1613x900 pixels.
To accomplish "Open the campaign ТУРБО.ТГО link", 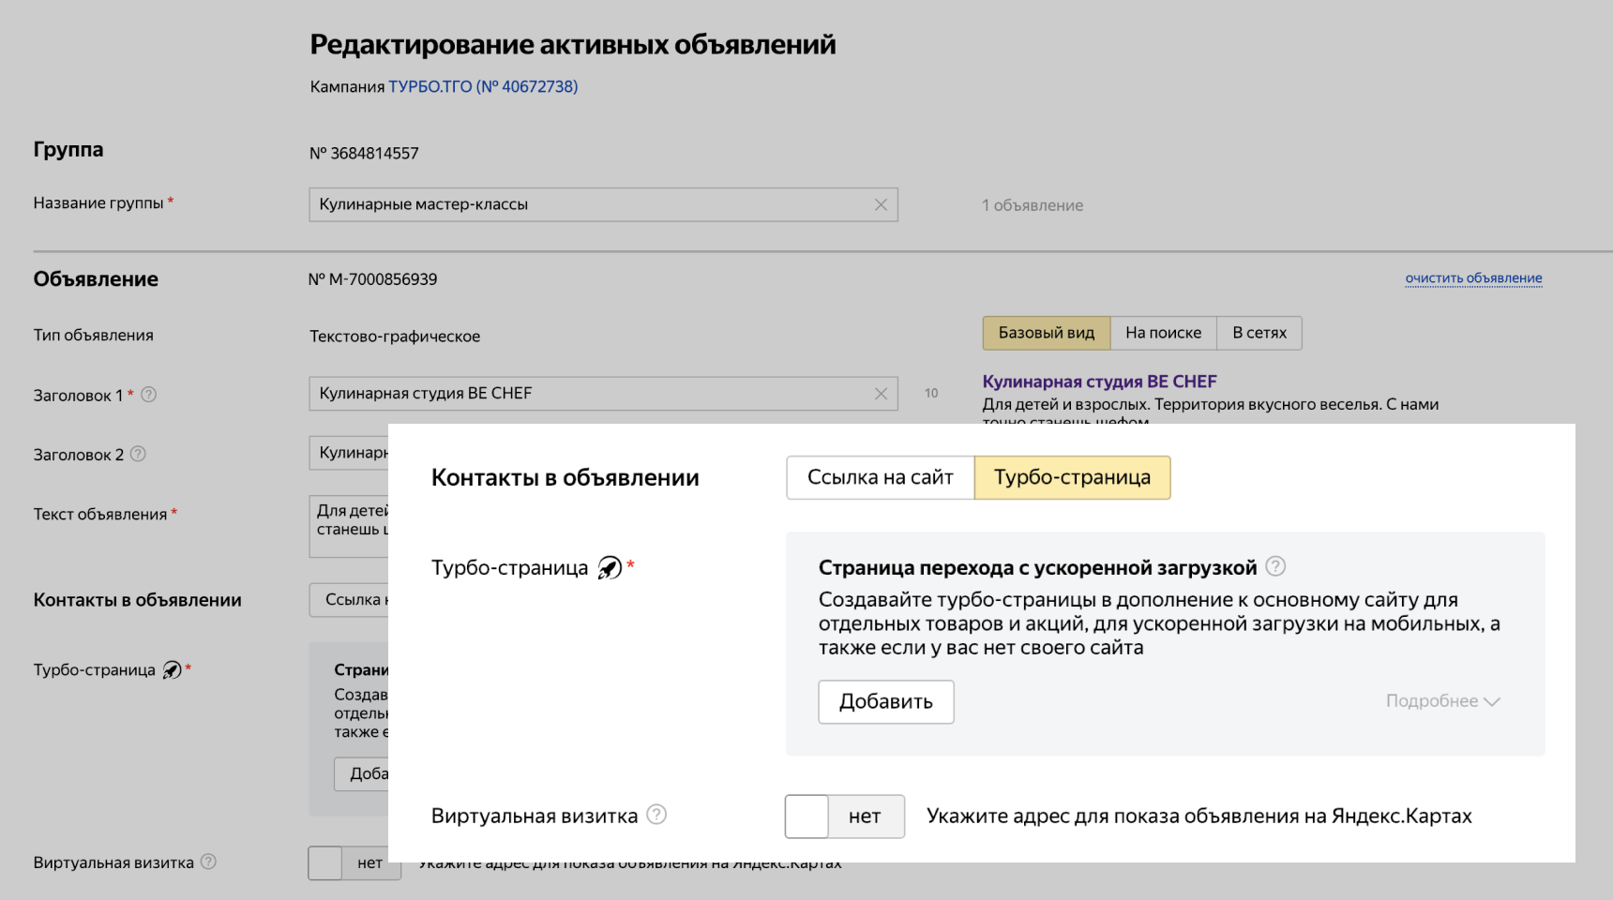I will pos(483,86).
